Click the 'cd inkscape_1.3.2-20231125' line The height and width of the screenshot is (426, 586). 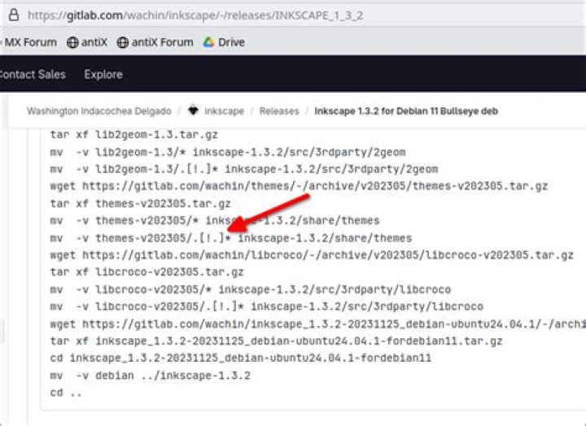coord(241,358)
